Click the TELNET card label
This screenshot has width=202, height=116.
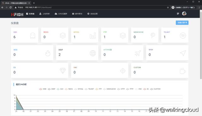167,32
